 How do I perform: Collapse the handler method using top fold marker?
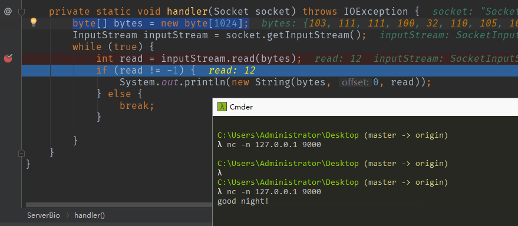pos(21,12)
